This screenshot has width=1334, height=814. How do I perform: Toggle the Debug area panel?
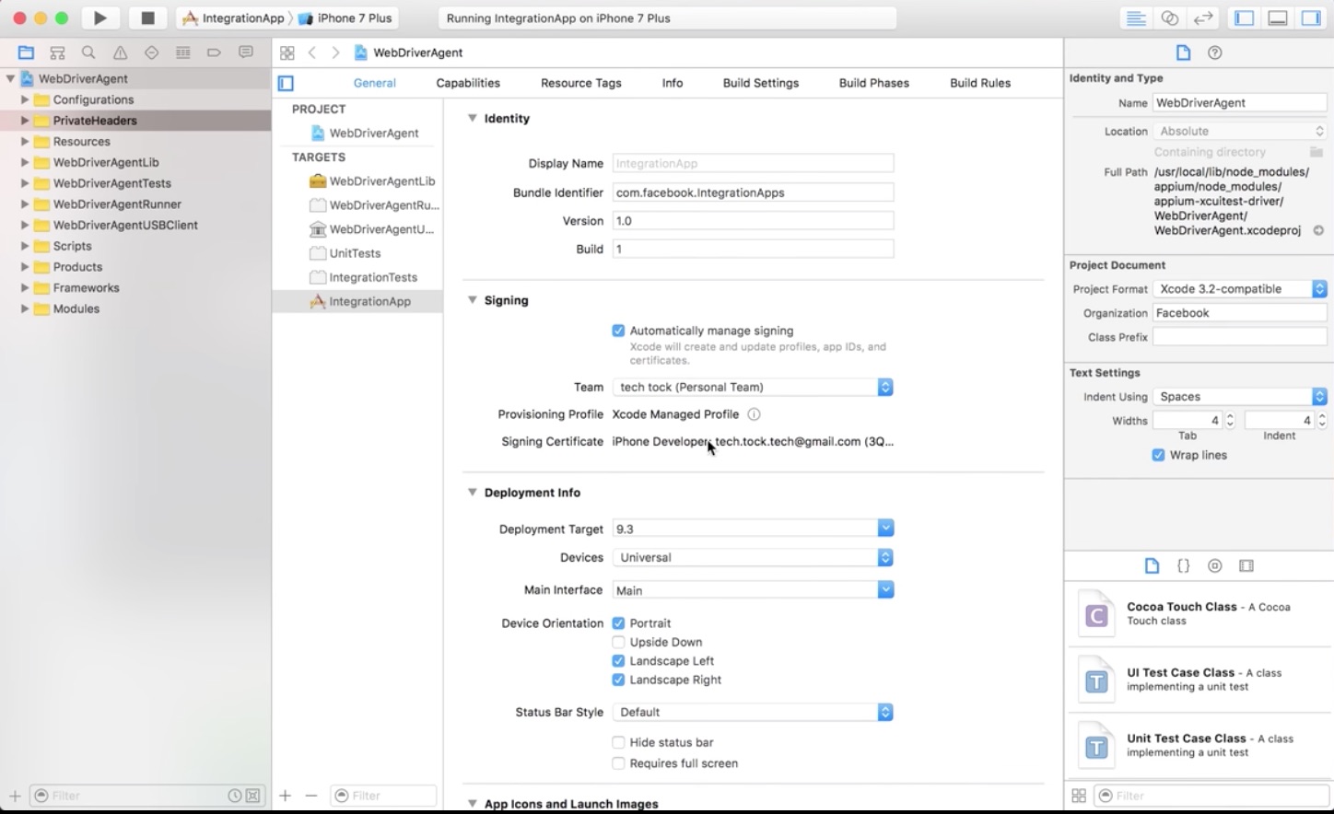click(1278, 18)
